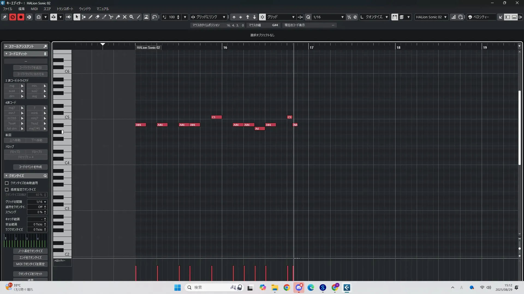This screenshot has height=294, width=524.
Task: Click the コードイベントを作成 button
Action: pos(30,167)
